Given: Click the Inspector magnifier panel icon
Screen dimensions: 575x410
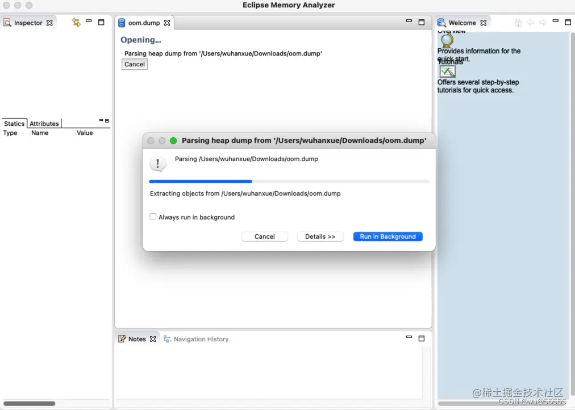Looking at the screenshot, I should point(7,23).
